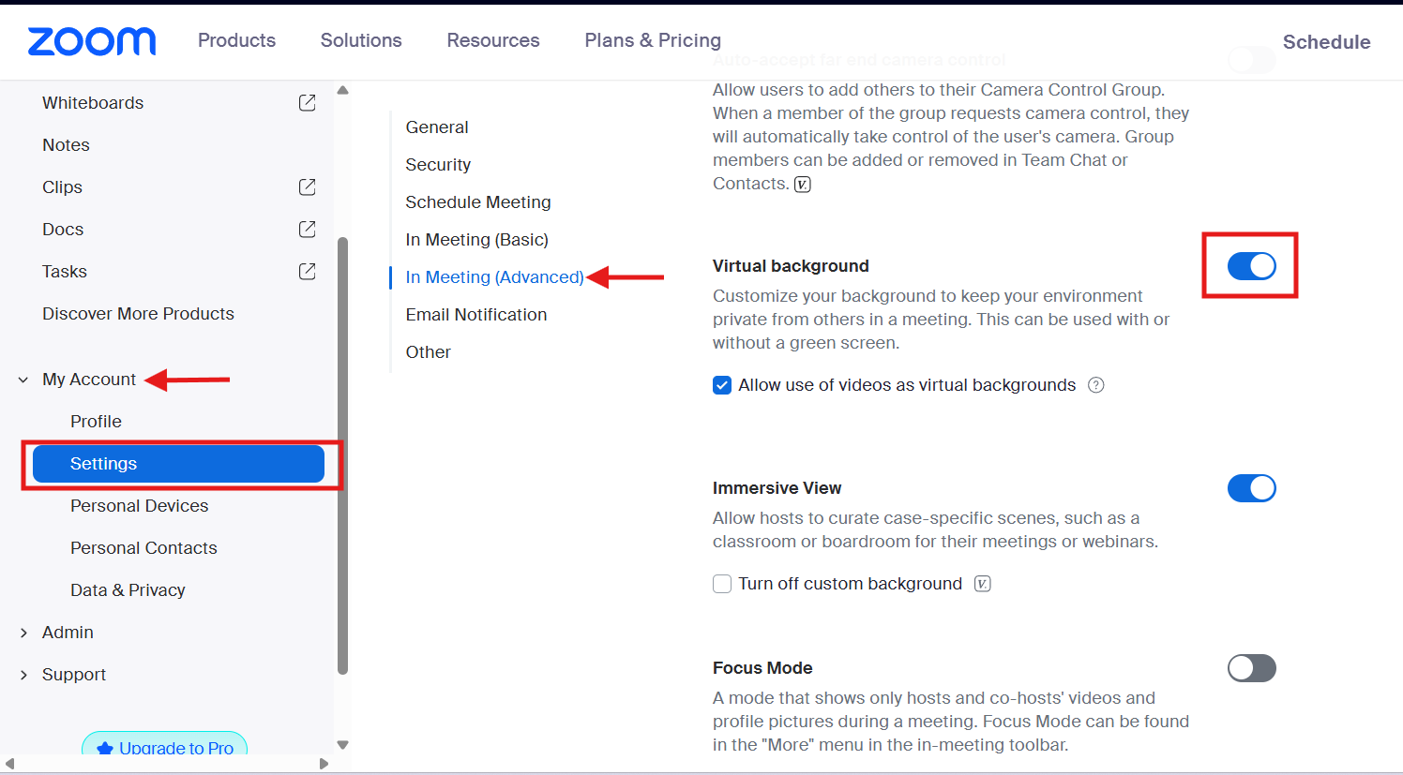The height and width of the screenshot is (775, 1403).
Task: Check Turn off custom background
Action: [722, 583]
